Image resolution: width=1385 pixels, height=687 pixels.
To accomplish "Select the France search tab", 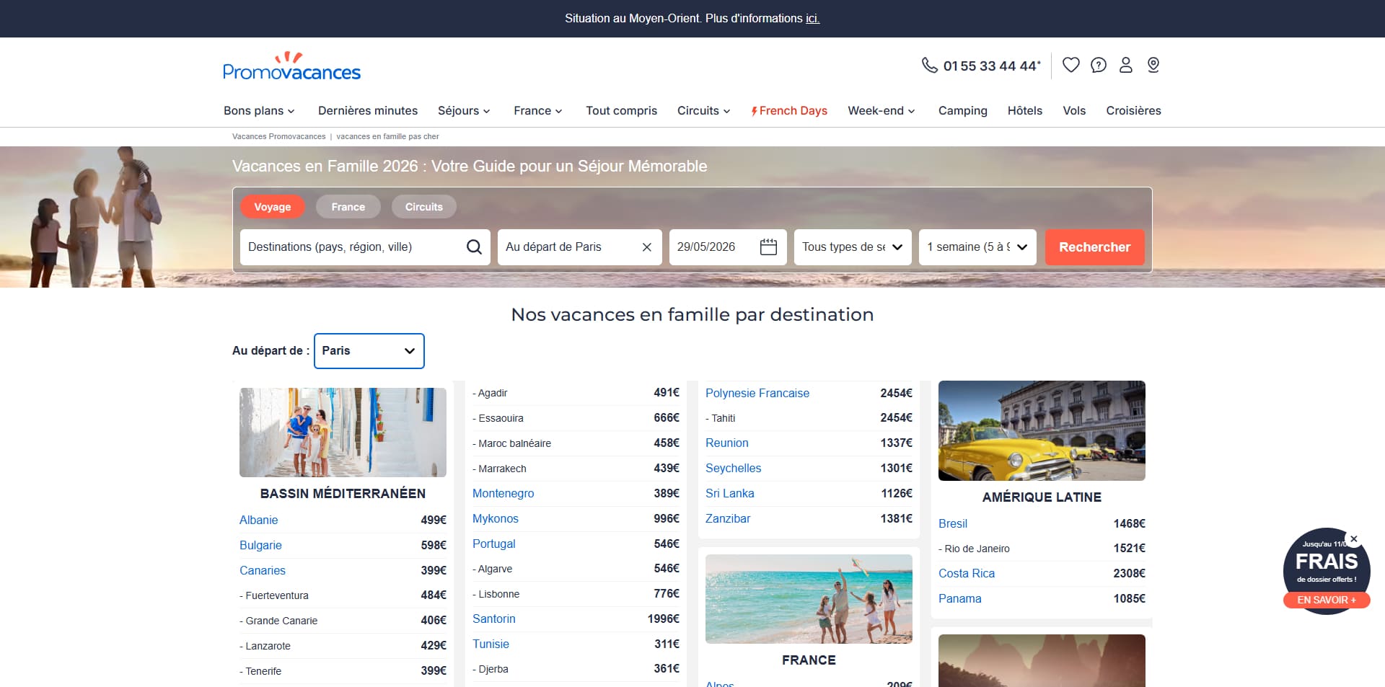I will pos(348,207).
